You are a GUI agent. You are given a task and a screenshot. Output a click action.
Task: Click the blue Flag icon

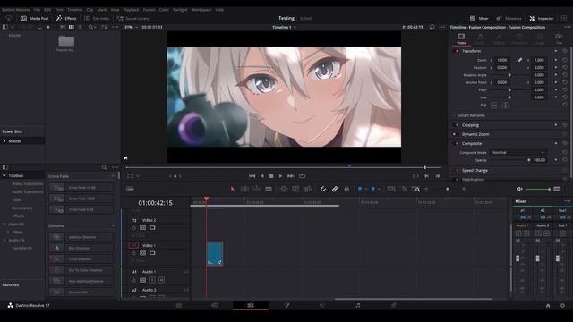360,189
